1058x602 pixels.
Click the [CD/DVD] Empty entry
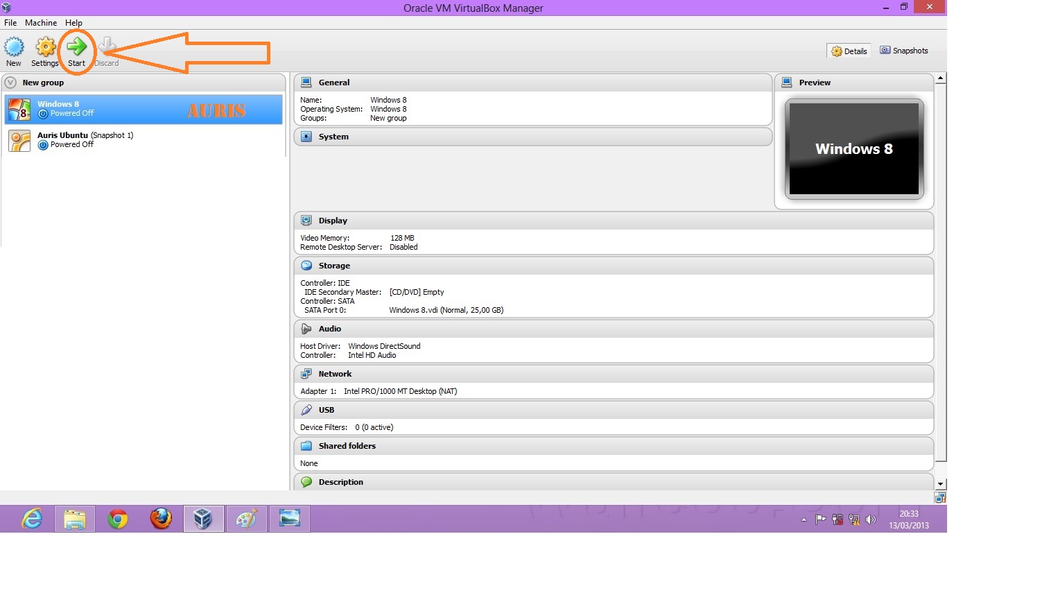(x=417, y=292)
